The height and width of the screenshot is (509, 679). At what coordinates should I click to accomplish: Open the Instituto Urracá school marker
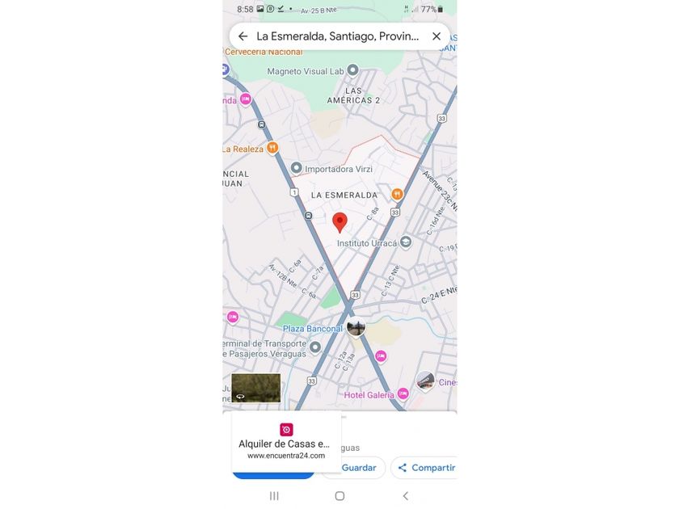pos(406,242)
